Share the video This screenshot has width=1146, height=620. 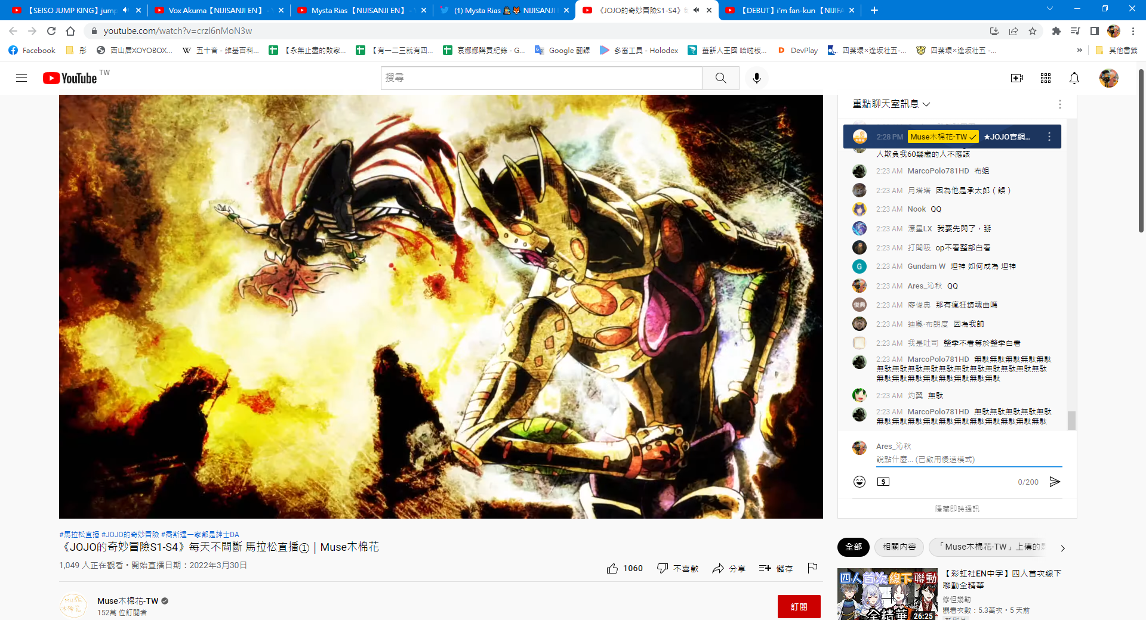[x=729, y=569]
